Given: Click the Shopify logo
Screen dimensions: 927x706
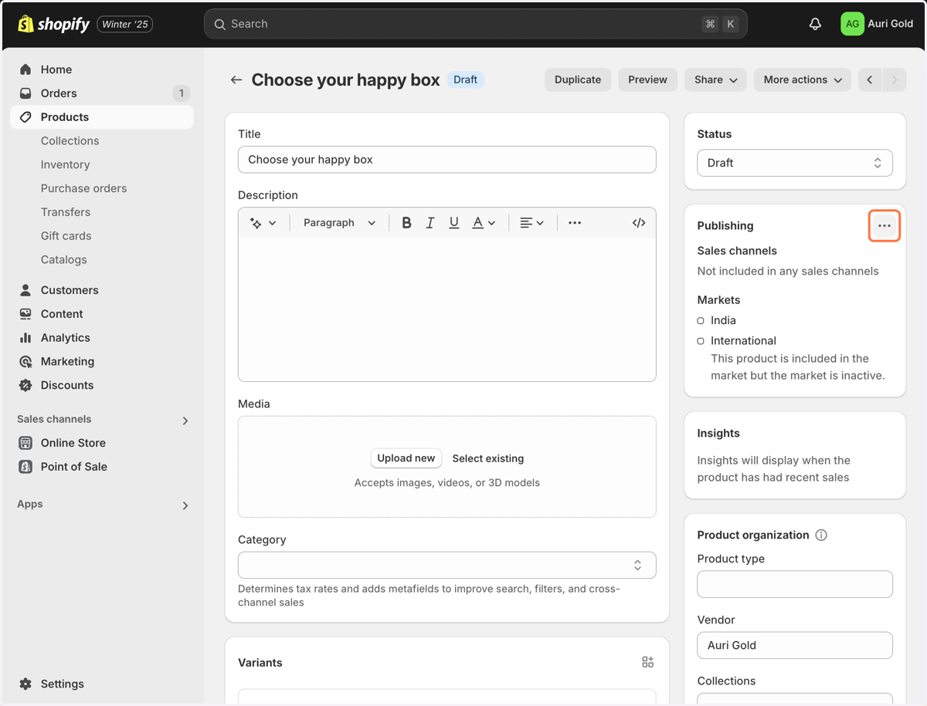Looking at the screenshot, I should 53,24.
